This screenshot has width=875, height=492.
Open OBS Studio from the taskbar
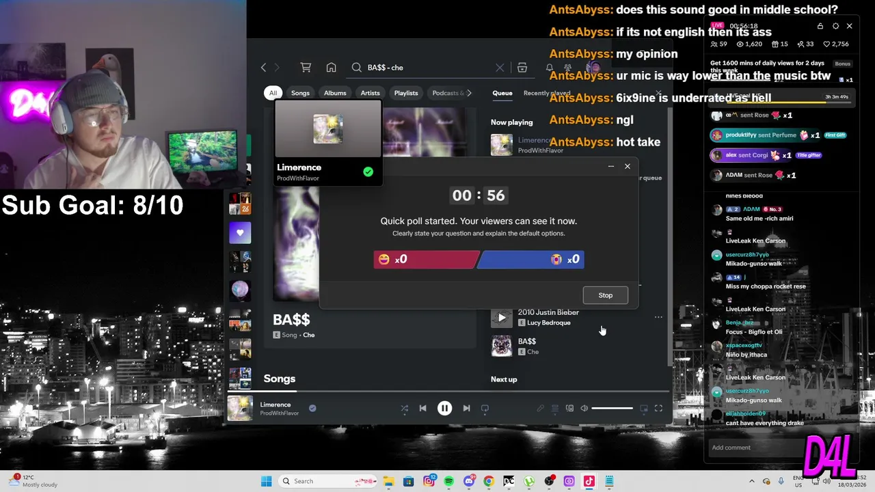point(549,481)
